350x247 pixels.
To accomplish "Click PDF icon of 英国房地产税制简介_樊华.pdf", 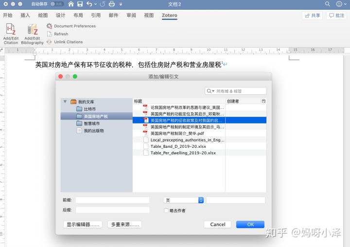I will (x=145, y=133).
